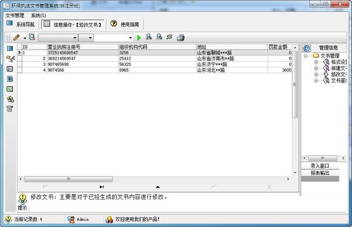Click the document icon in left sidebar
352x227 pixels.
(x=9, y=79)
